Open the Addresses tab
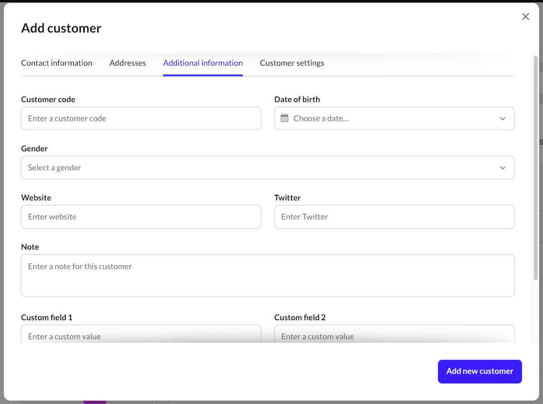Image resolution: width=543 pixels, height=404 pixels. tap(128, 63)
